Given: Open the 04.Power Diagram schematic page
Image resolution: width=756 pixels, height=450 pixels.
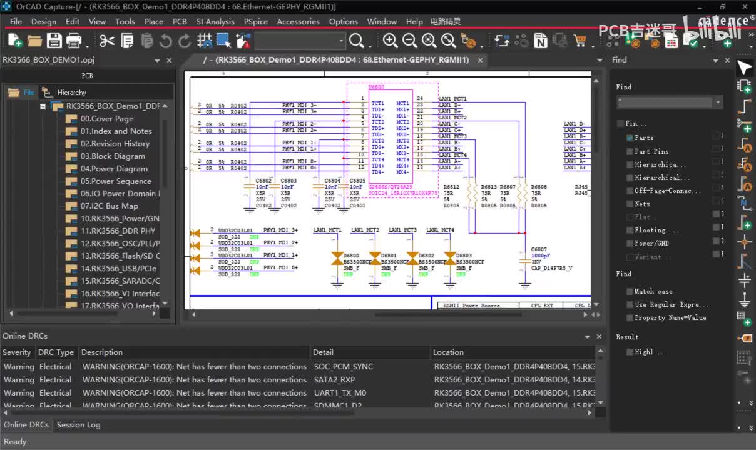Looking at the screenshot, I should pyautogui.click(x=113, y=168).
